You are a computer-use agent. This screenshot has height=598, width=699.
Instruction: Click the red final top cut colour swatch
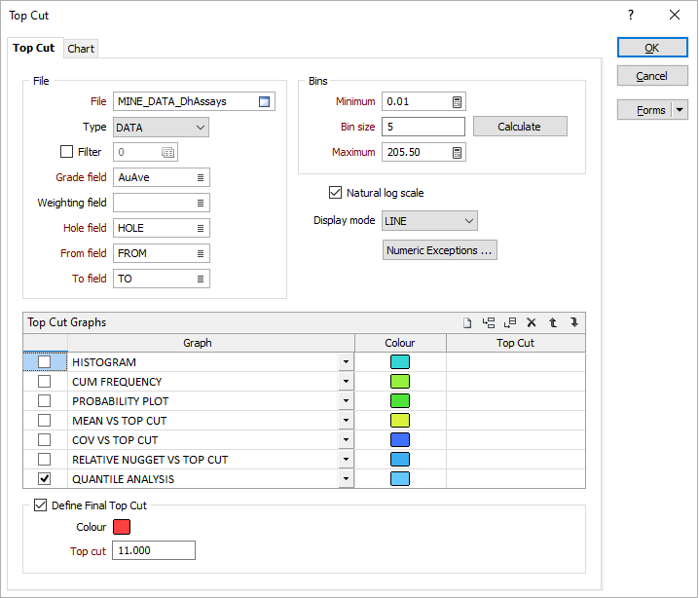coord(123,527)
